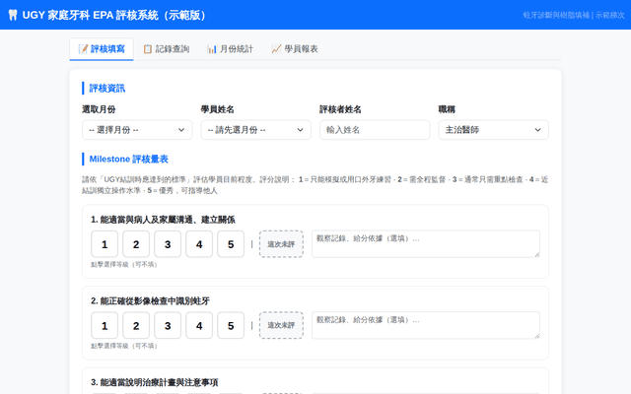Click item title 3. 能適當說明治療計畫與注意事項
Viewport: 631px width, 394px height.
pos(155,382)
